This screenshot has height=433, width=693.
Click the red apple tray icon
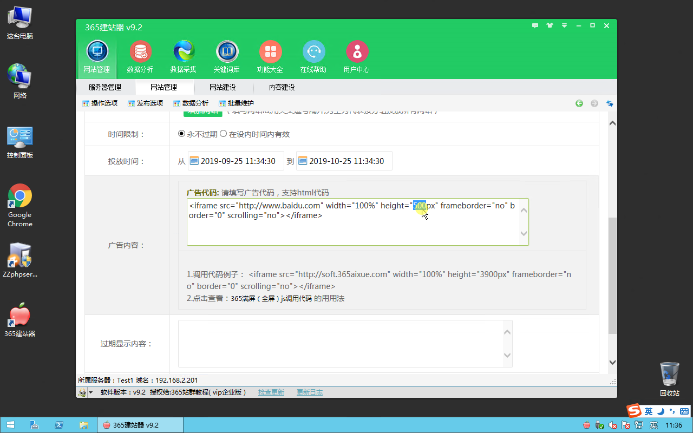pos(587,425)
